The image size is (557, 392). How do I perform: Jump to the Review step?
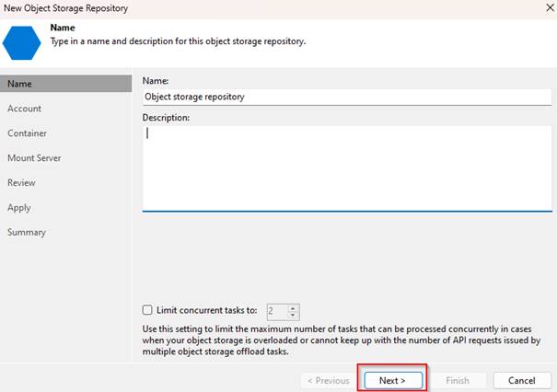[21, 182]
